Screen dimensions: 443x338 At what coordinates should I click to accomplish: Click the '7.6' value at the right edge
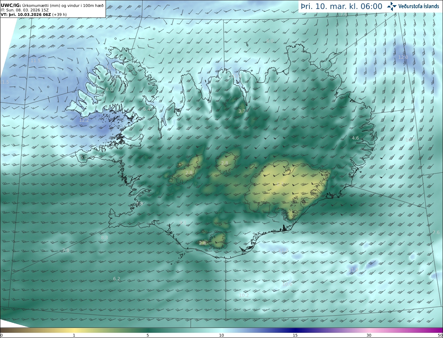point(436,233)
